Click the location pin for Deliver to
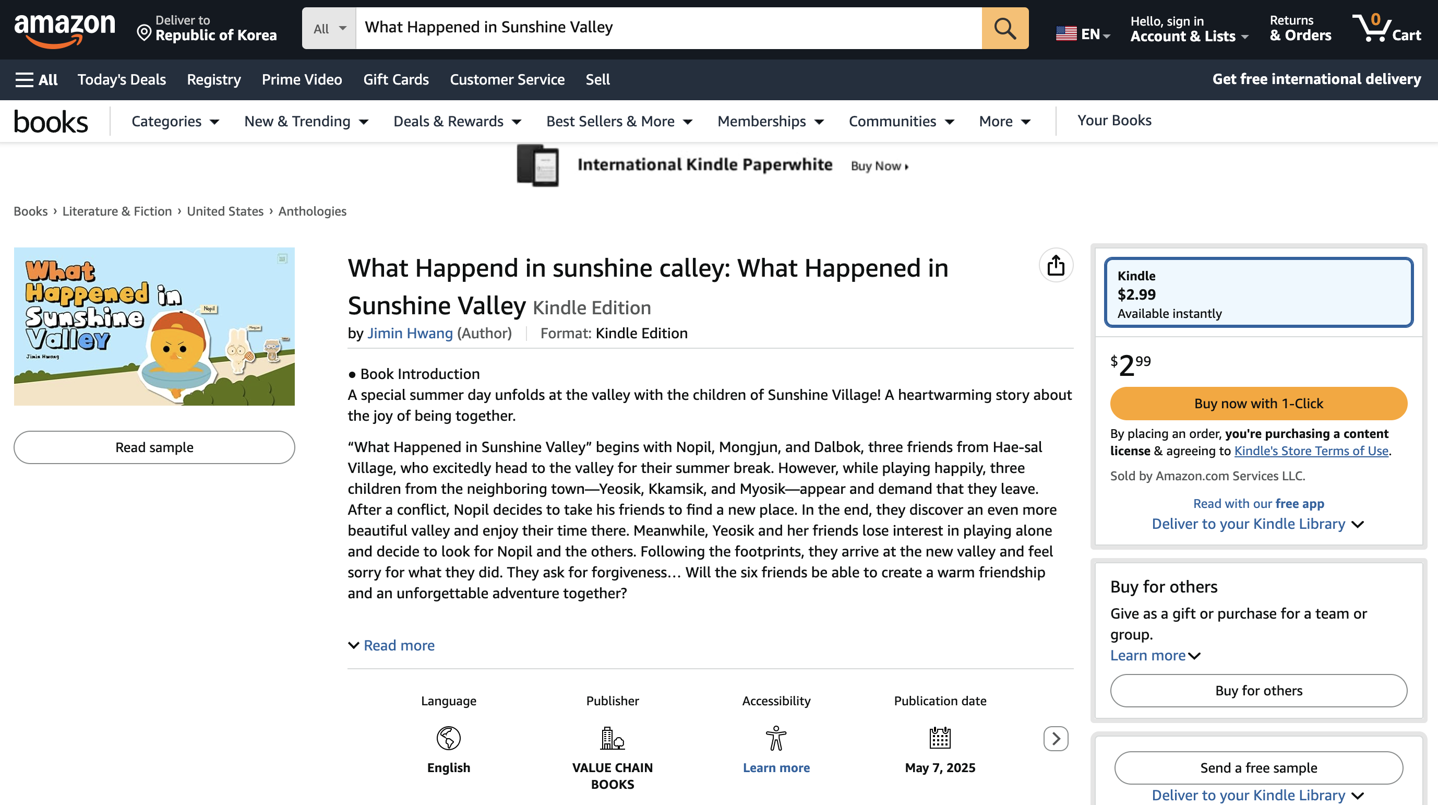The width and height of the screenshot is (1438, 805). pyautogui.click(x=144, y=33)
